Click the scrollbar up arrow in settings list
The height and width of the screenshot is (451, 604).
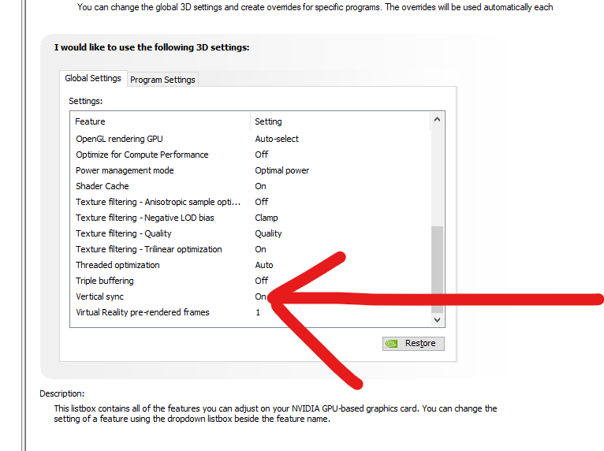click(437, 119)
